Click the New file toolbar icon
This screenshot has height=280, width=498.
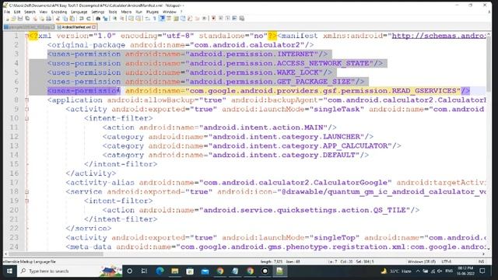(7, 19)
